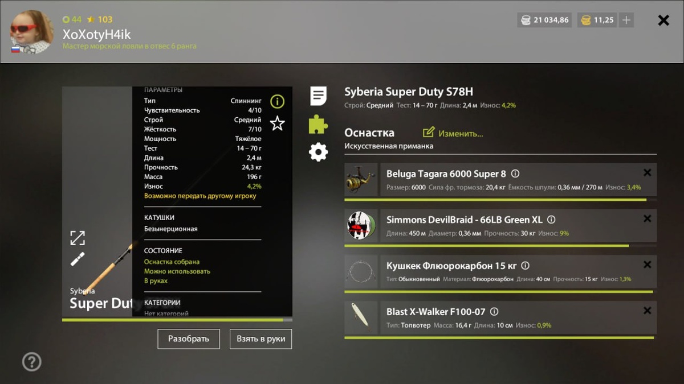Click the В руках status line
The width and height of the screenshot is (684, 384).
156,281
